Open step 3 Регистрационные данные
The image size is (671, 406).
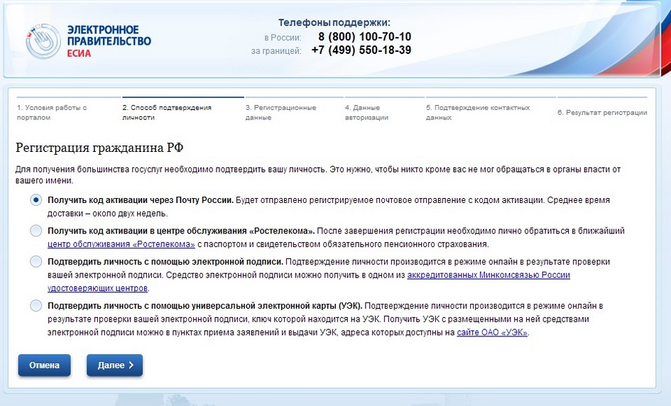pos(280,113)
